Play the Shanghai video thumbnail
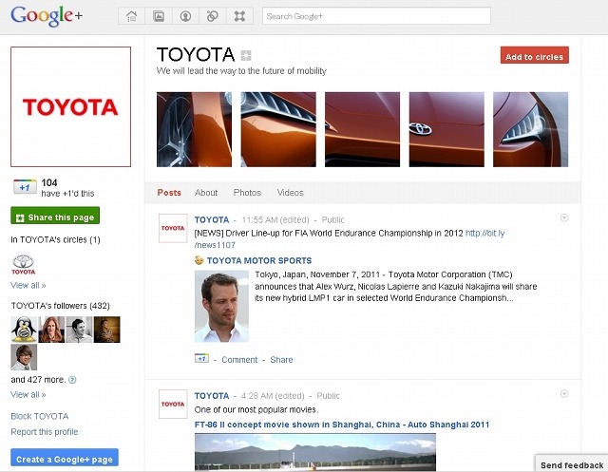This screenshot has height=472, width=608. coord(315,452)
